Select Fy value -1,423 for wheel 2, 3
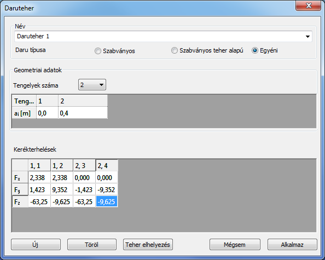 [84, 190]
